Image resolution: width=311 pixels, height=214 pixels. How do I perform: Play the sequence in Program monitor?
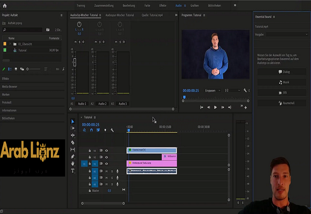[215, 107]
